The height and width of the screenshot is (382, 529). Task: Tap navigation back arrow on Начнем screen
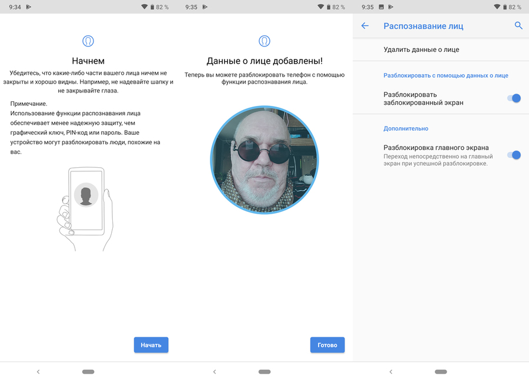click(x=38, y=371)
